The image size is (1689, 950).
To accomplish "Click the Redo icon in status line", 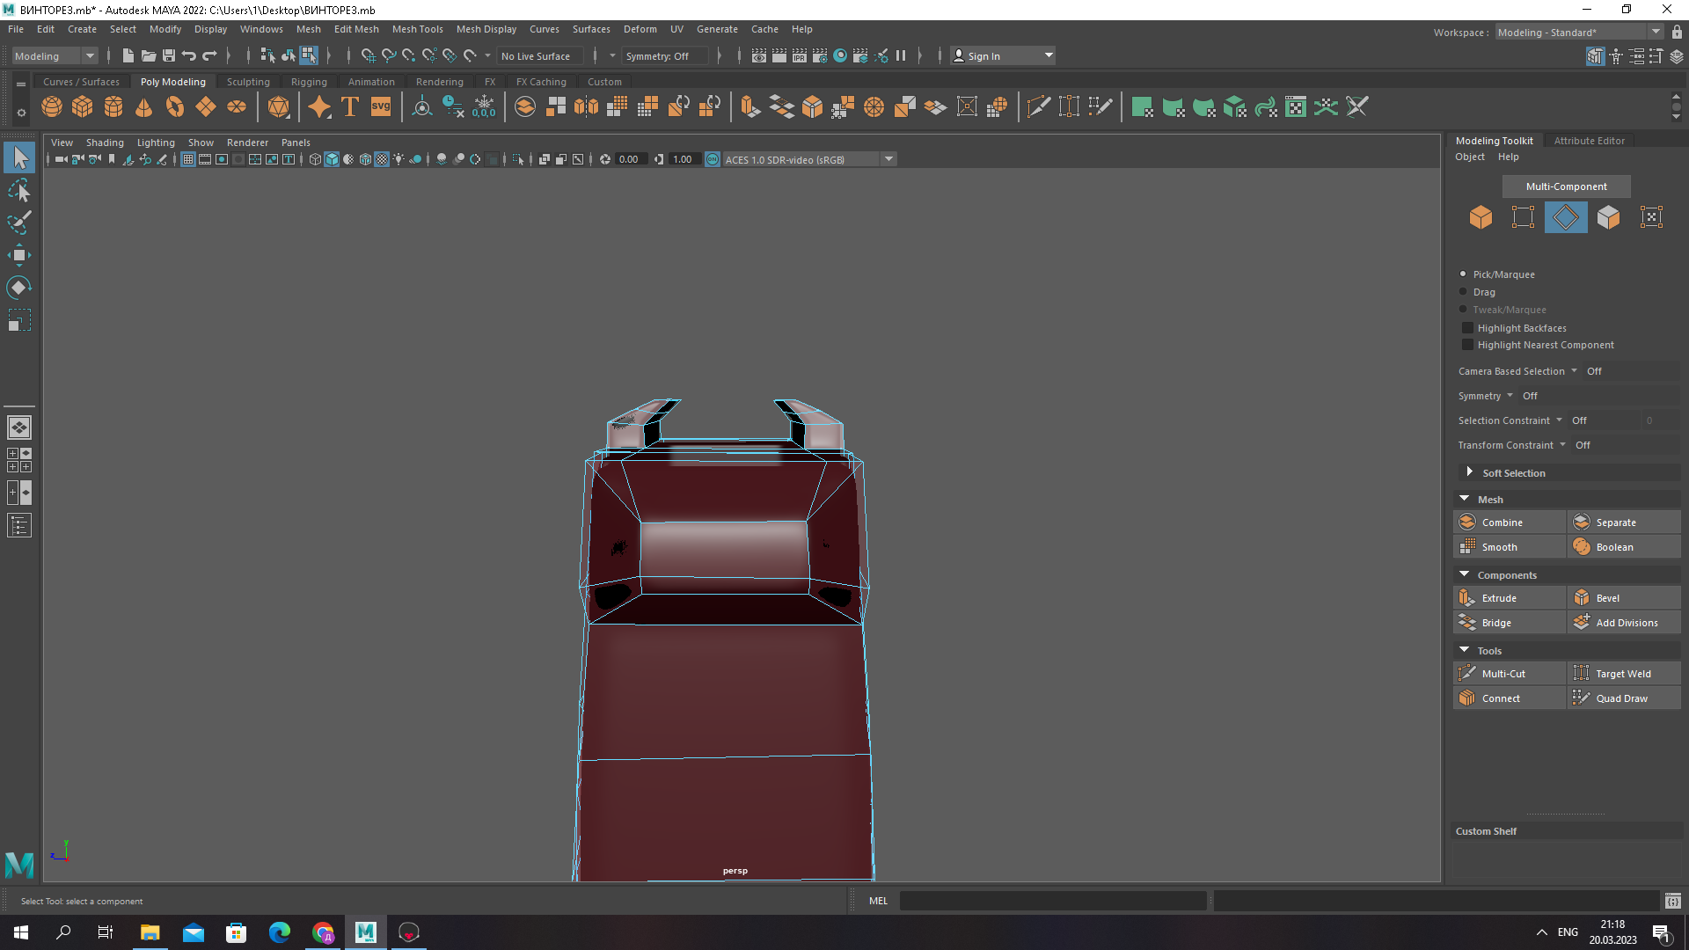I will pos(209,55).
